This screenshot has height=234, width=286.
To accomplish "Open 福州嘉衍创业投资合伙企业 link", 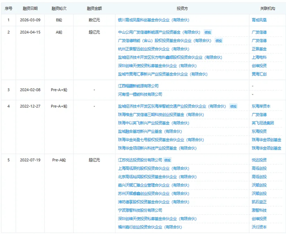I will pyautogui.click(x=150, y=227).
